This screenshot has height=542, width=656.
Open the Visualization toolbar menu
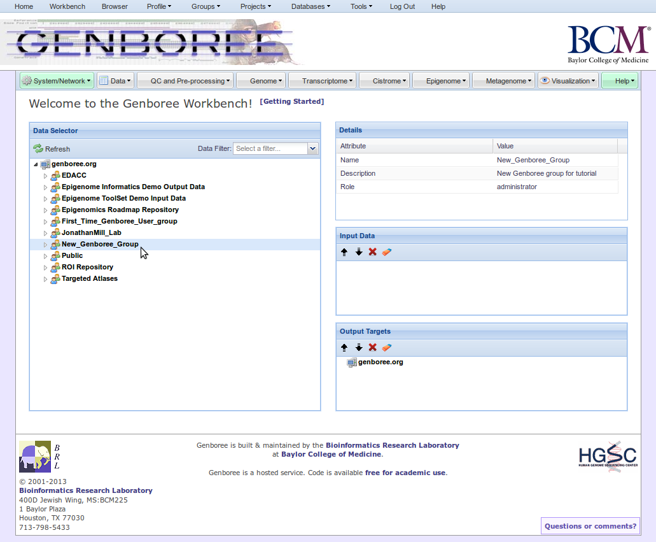(568, 81)
